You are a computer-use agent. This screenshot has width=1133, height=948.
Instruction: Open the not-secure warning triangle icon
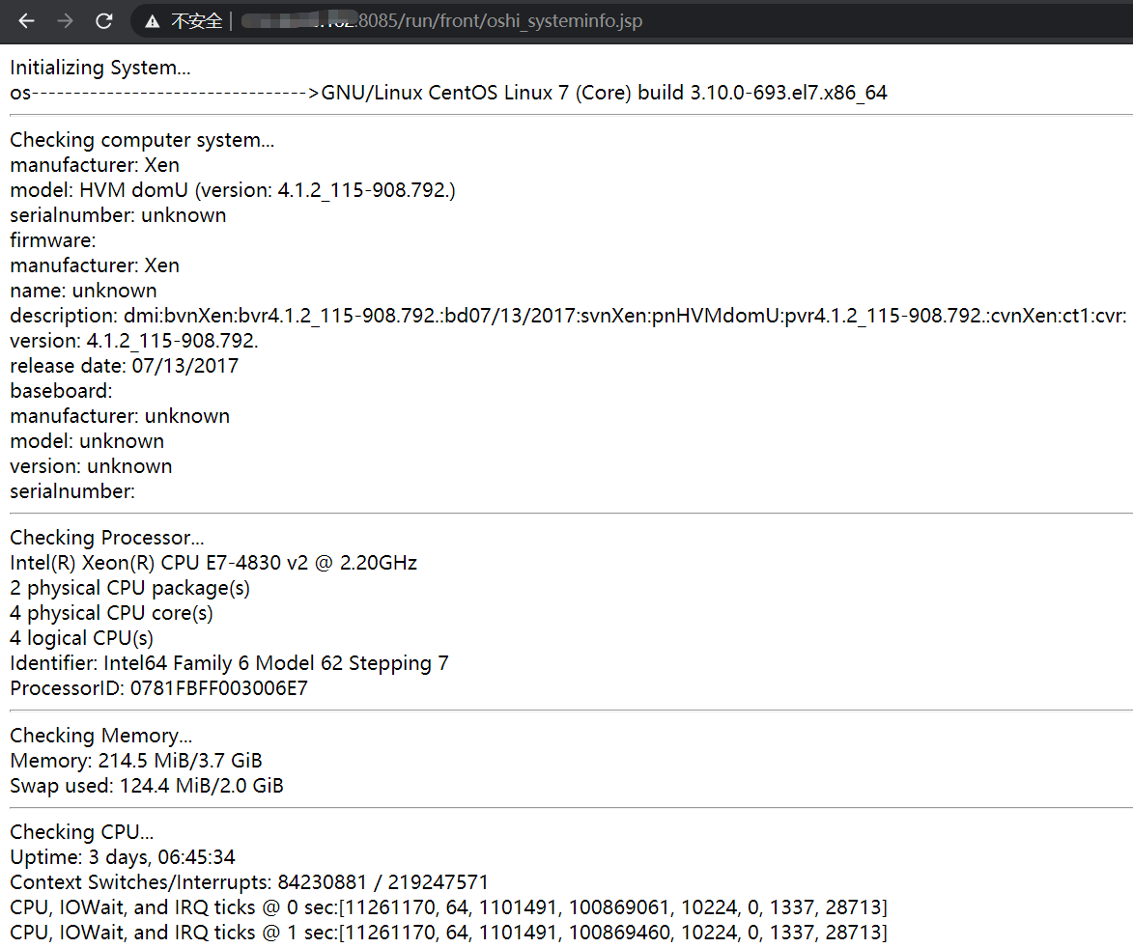[152, 21]
